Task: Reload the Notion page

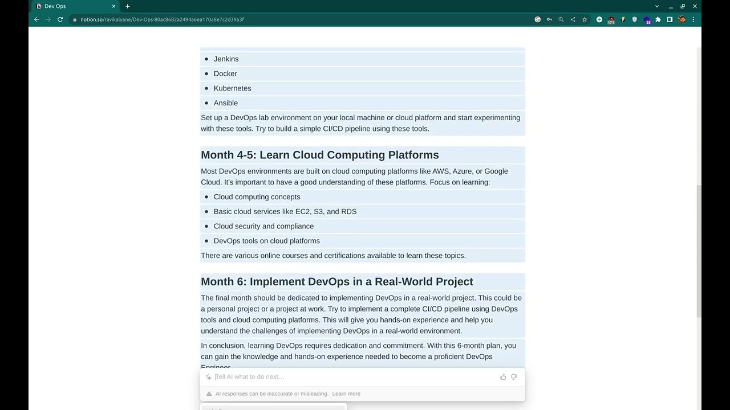Action: [60, 19]
